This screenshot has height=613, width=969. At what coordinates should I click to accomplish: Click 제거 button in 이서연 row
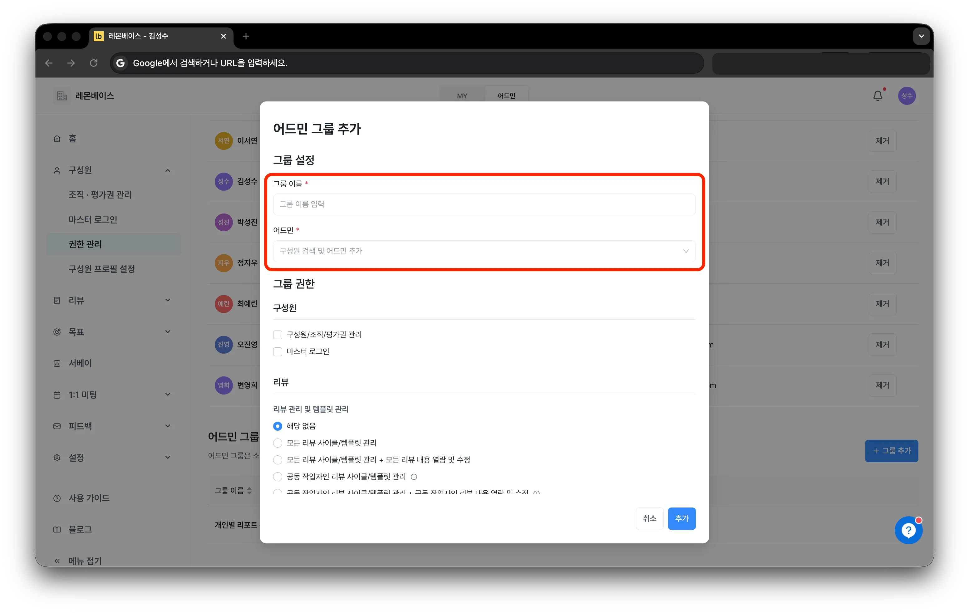[x=882, y=141]
